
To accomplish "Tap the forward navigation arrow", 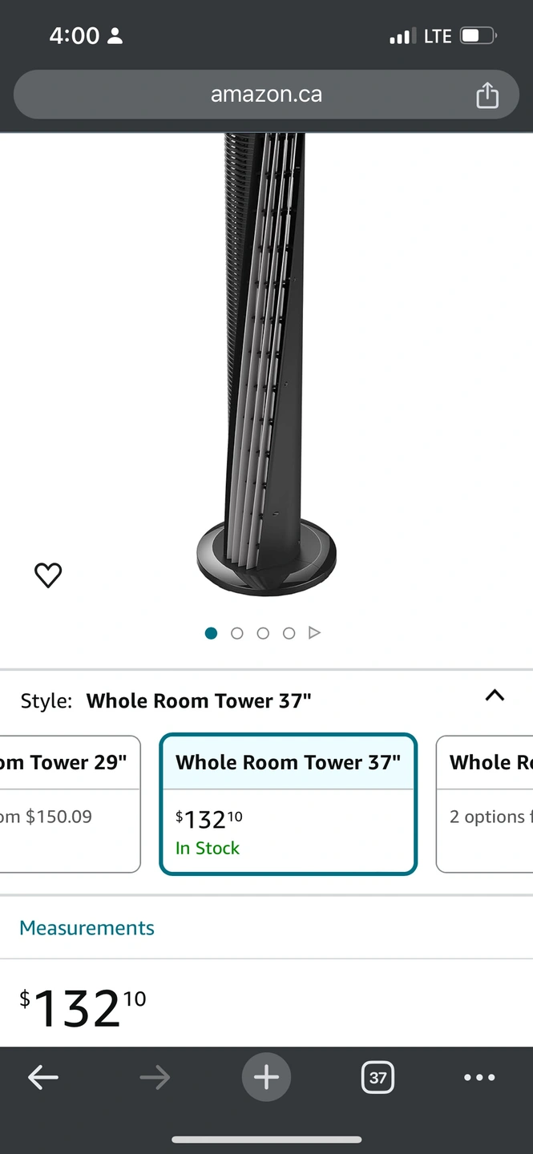I will 155,1078.
